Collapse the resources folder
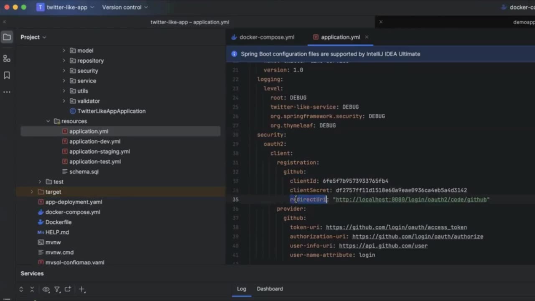The width and height of the screenshot is (535, 301). [48, 121]
